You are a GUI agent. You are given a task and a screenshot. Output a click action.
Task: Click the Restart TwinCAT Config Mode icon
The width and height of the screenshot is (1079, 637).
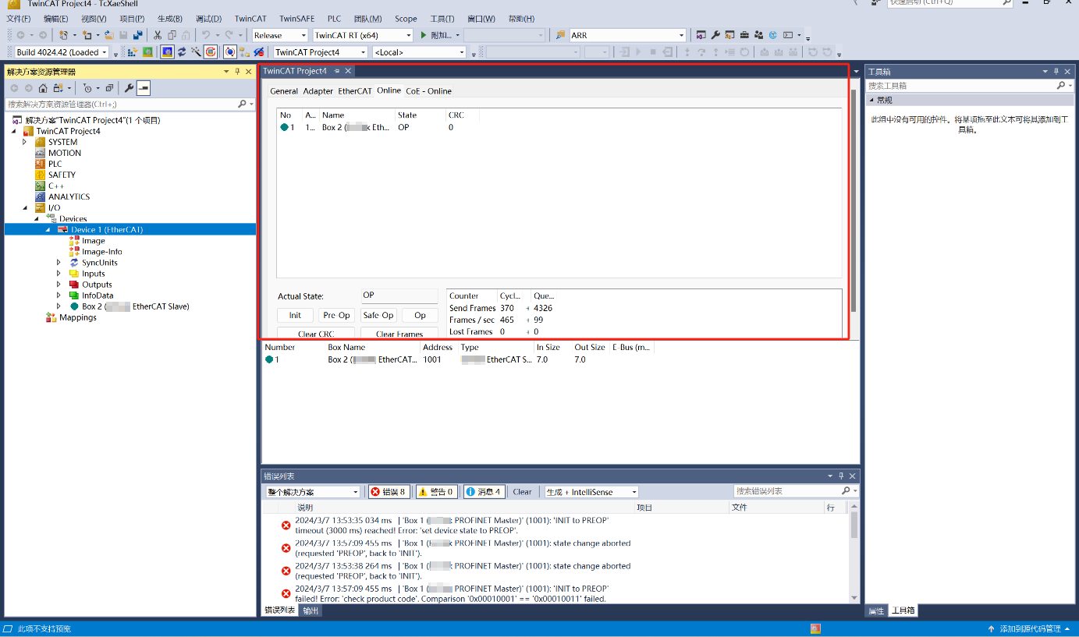[167, 52]
